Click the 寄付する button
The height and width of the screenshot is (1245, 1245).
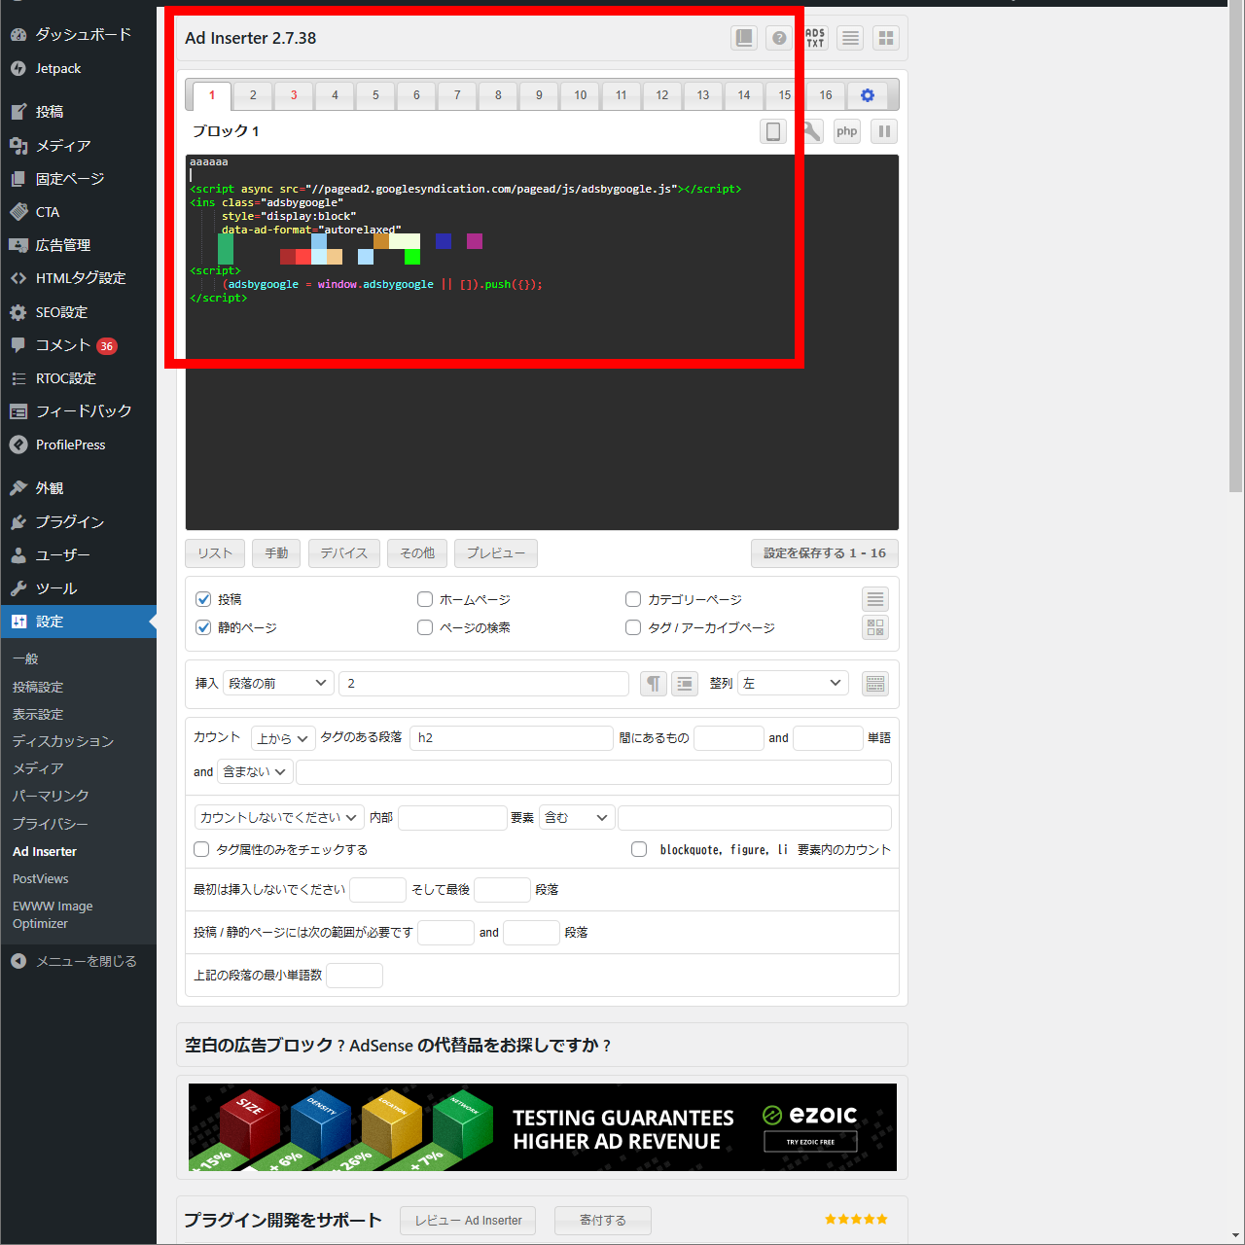coord(603,1221)
